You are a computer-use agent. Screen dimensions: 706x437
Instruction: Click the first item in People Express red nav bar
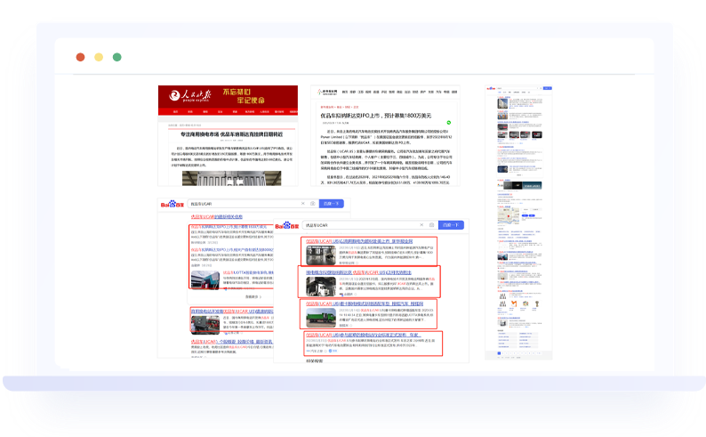click(x=175, y=112)
